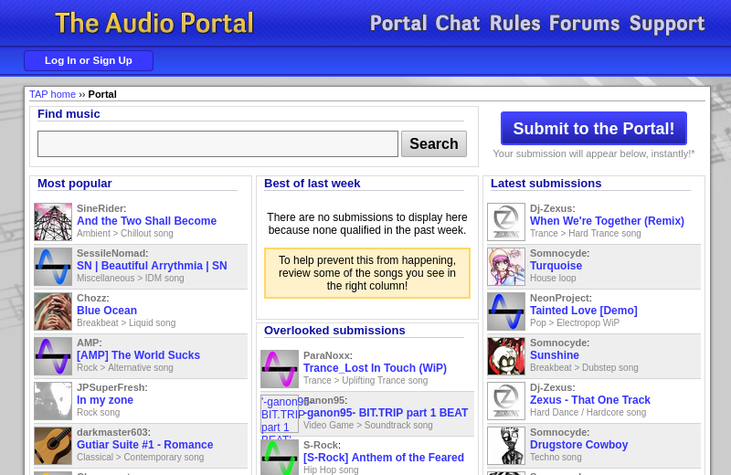Viewport: 731px width, 475px height.
Task: Follow the TAP home breadcrumb link
Action: coord(52,94)
